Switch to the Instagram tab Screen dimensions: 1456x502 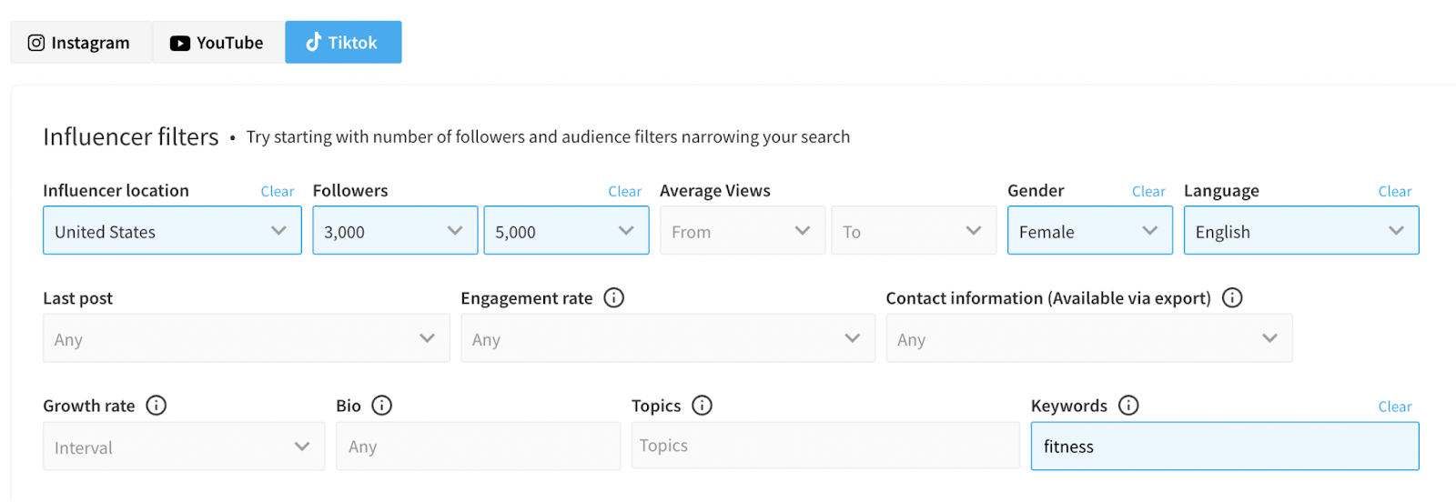[x=80, y=43]
